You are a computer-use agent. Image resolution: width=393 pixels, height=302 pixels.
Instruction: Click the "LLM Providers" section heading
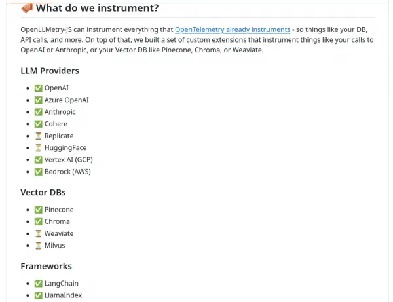[x=50, y=70]
